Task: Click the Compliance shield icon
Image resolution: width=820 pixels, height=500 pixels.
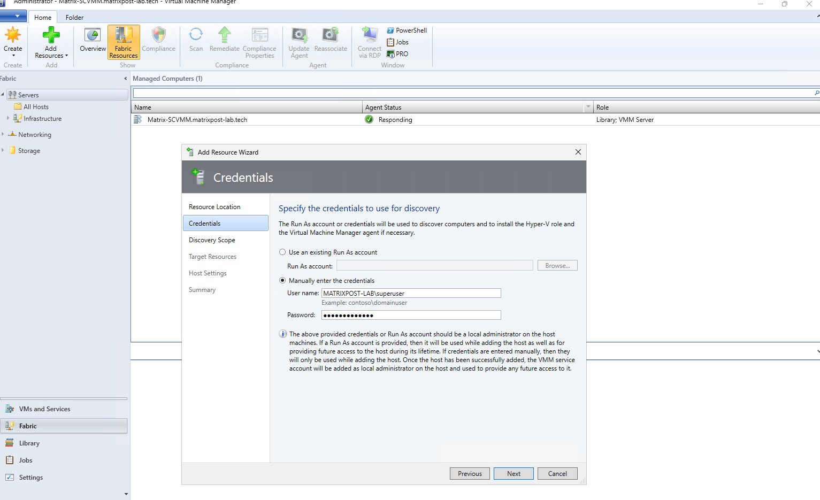Action: pos(158,35)
